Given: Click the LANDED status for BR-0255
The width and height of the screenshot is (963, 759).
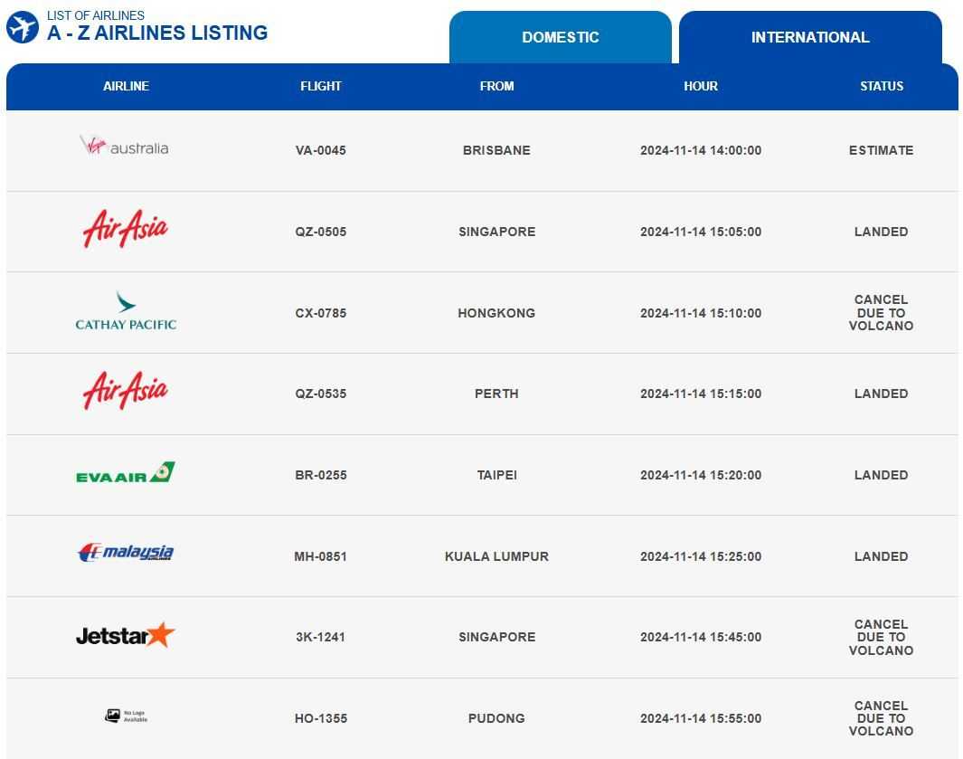Looking at the screenshot, I should (x=882, y=475).
